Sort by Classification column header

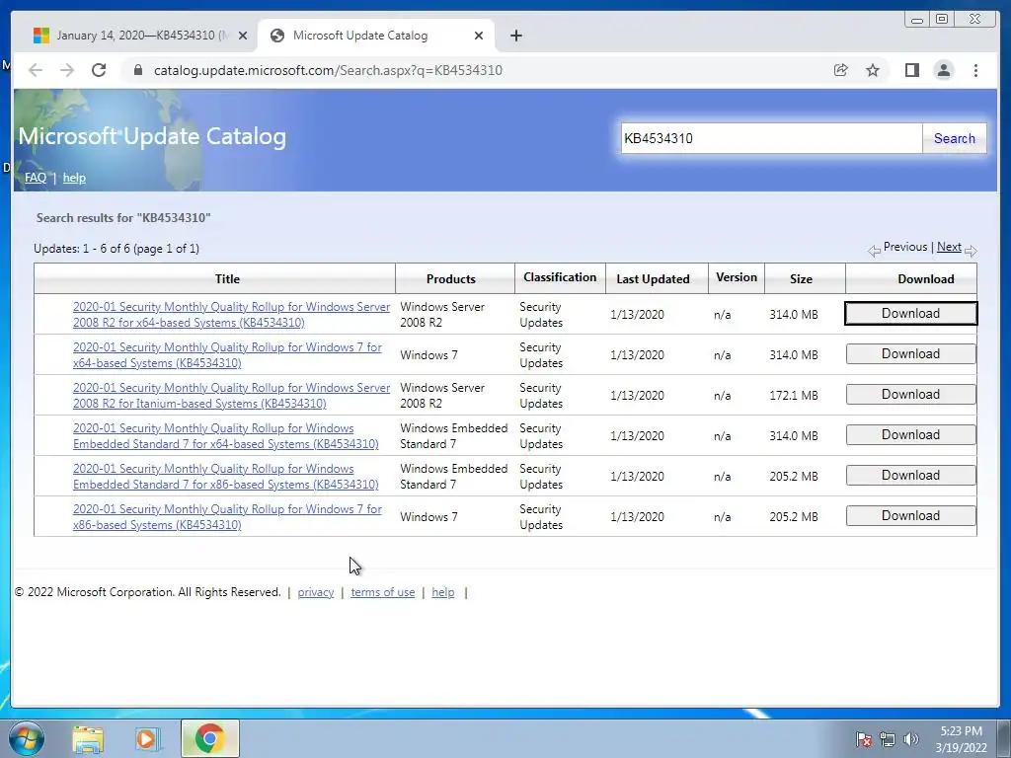560,277
